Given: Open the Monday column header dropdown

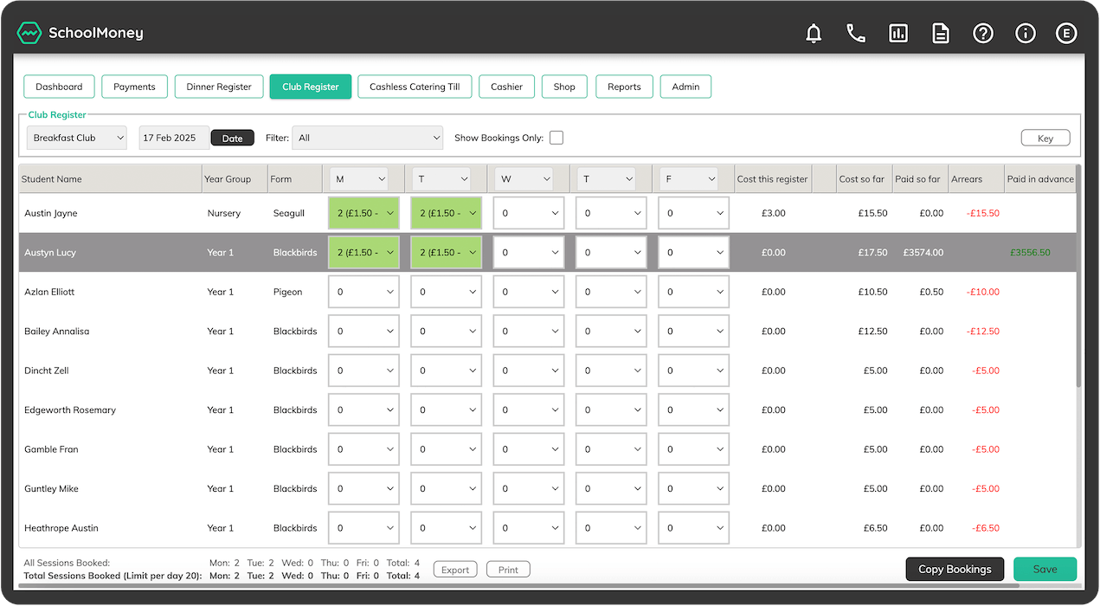Looking at the screenshot, I should tap(360, 179).
